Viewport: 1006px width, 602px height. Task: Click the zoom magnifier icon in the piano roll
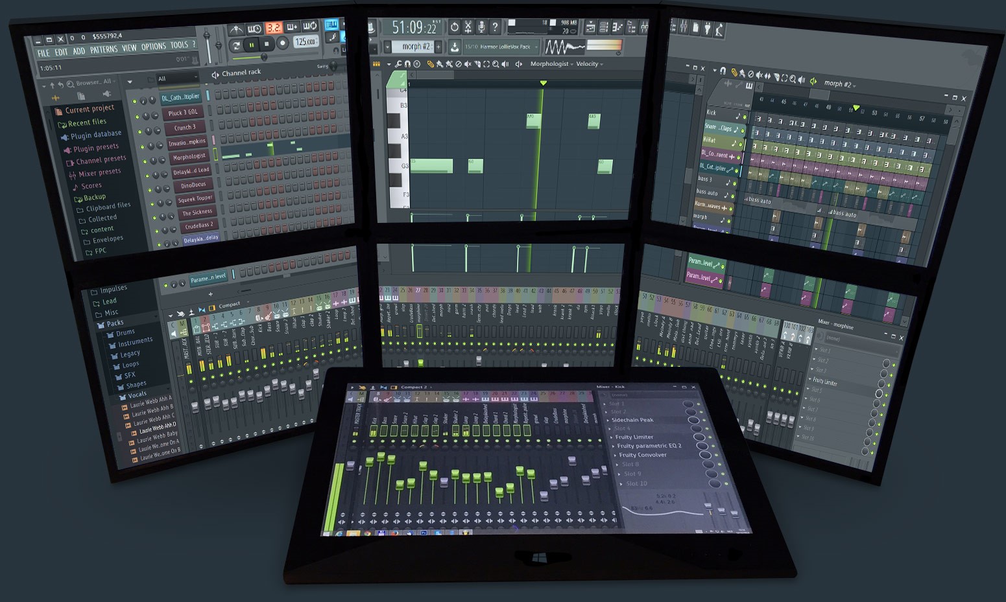click(496, 64)
